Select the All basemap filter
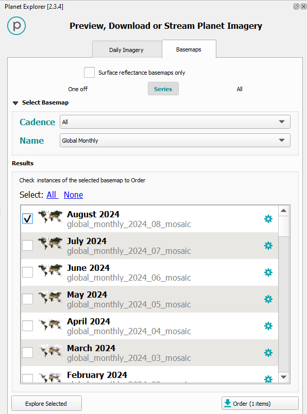 [240, 89]
